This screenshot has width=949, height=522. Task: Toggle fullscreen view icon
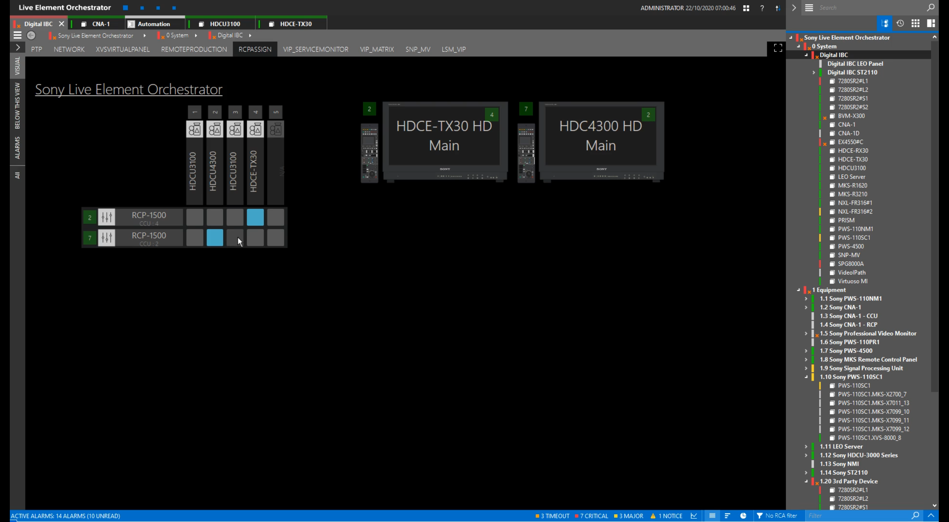(778, 48)
